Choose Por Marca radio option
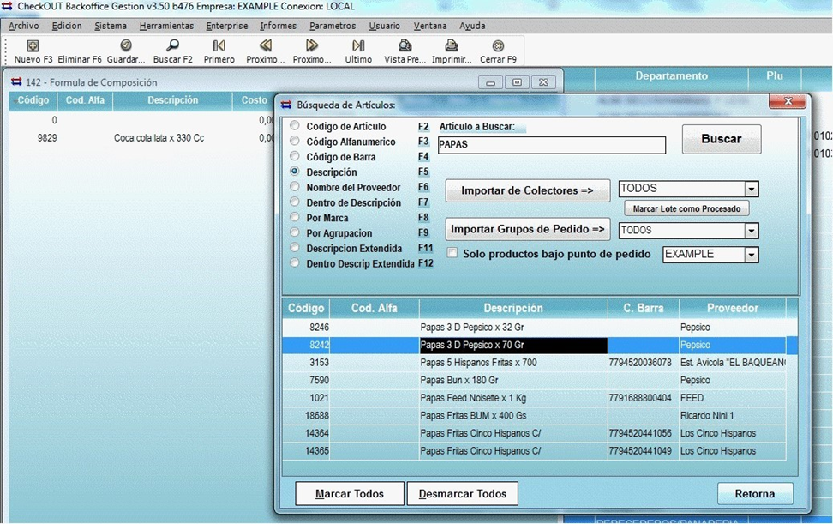This screenshot has height=524, width=833. (294, 217)
